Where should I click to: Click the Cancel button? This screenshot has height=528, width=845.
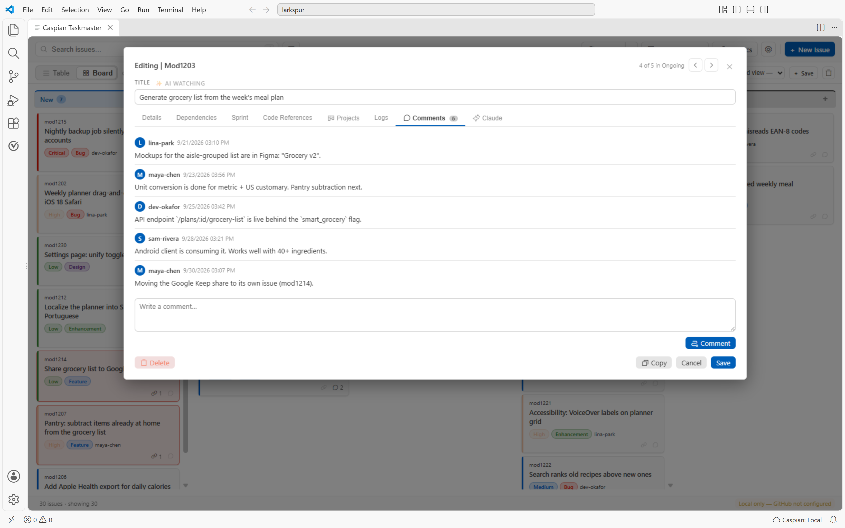(x=691, y=363)
